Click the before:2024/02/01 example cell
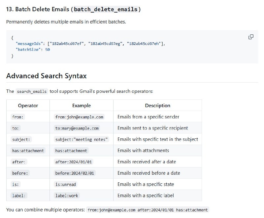Image resolution: width=264 pixels, height=218 pixels. click(75, 173)
